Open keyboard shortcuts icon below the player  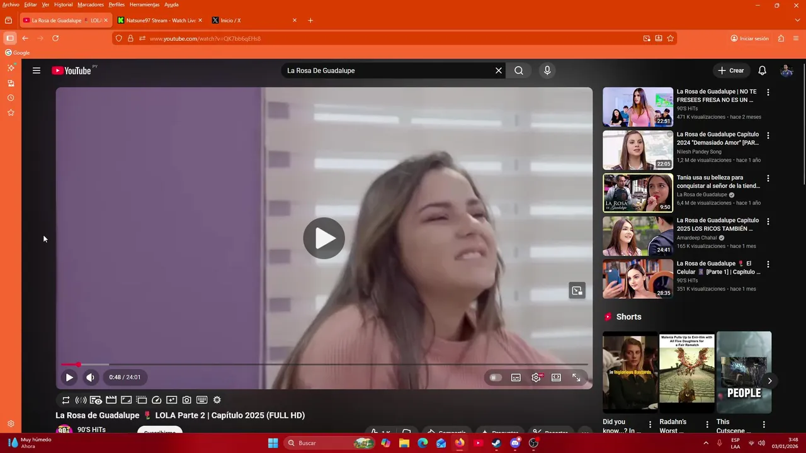click(x=202, y=400)
